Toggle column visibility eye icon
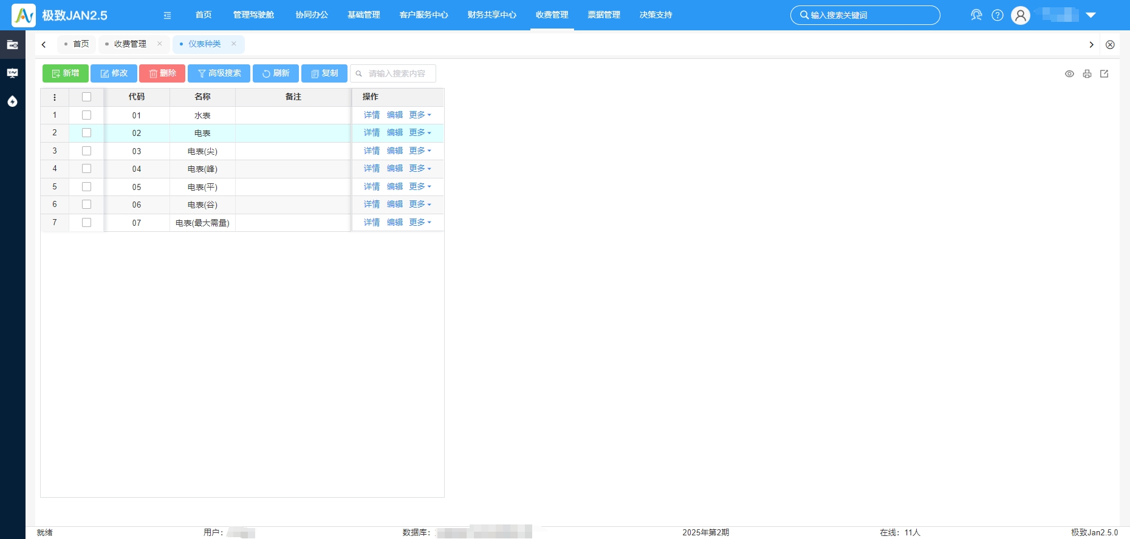Image resolution: width=1130 pixels, height=539 pixels. pyautogui.click(x=1069, y=74)
